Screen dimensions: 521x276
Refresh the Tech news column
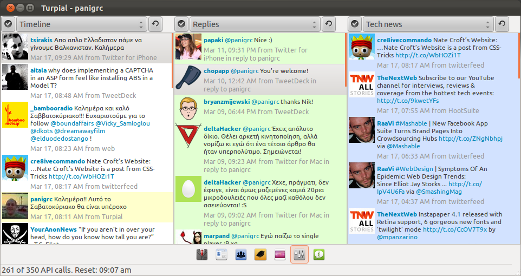pos(502,24)
